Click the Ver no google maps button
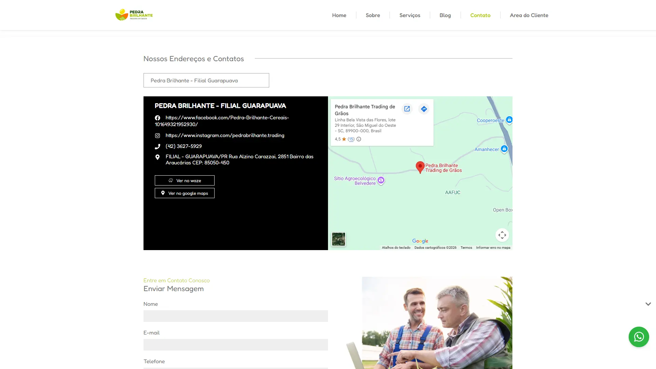The image size is (656, 369). point(184,193)
